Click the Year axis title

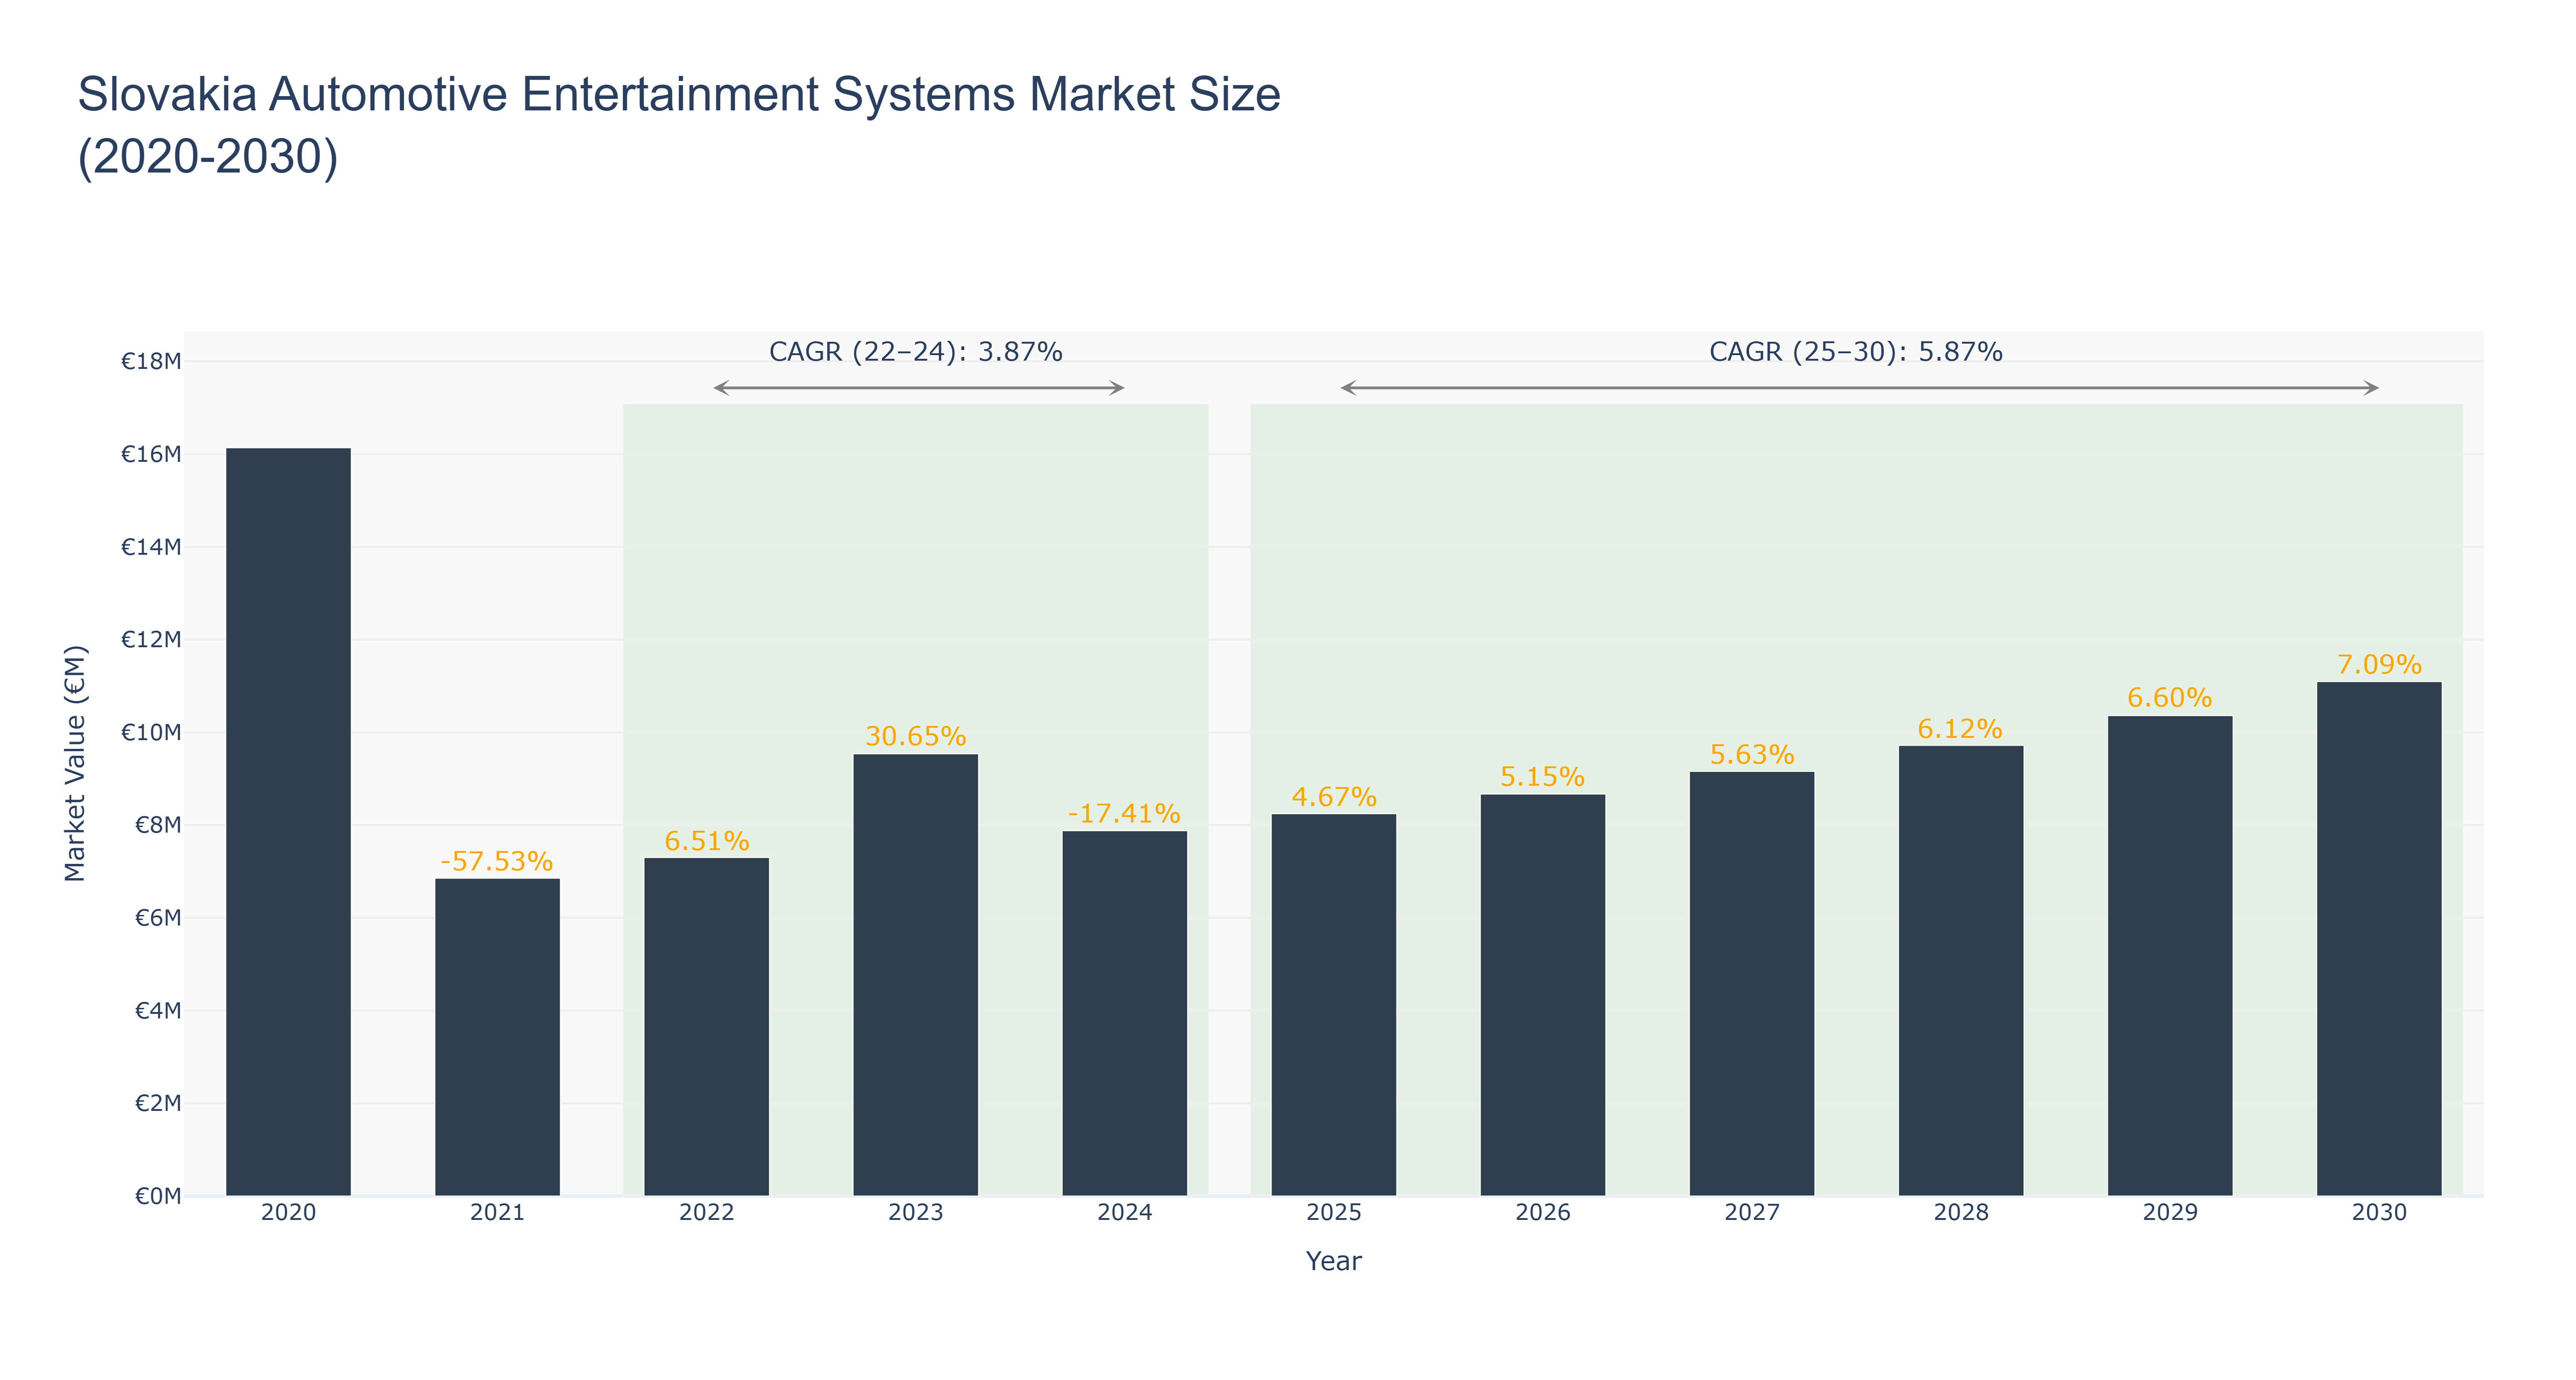click(1333, 1261)
